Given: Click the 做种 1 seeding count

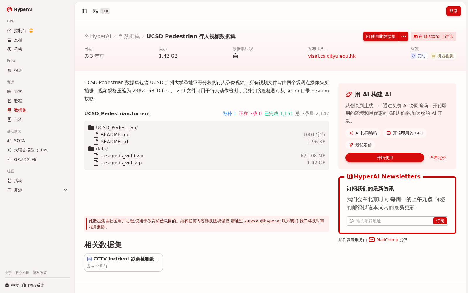Looking at the screenshot, I should 229,113.
